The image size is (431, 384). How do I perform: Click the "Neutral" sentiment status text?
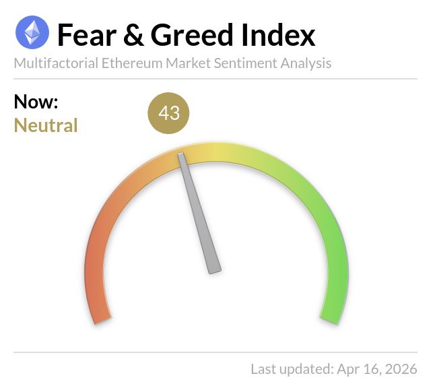pyautogui.click(x=46, y=125)
